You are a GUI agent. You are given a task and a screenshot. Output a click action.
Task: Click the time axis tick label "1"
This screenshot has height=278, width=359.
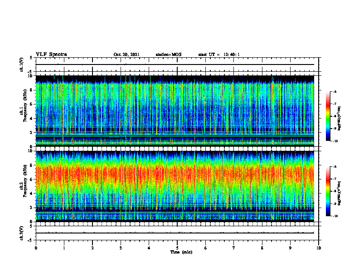(64, 248)
